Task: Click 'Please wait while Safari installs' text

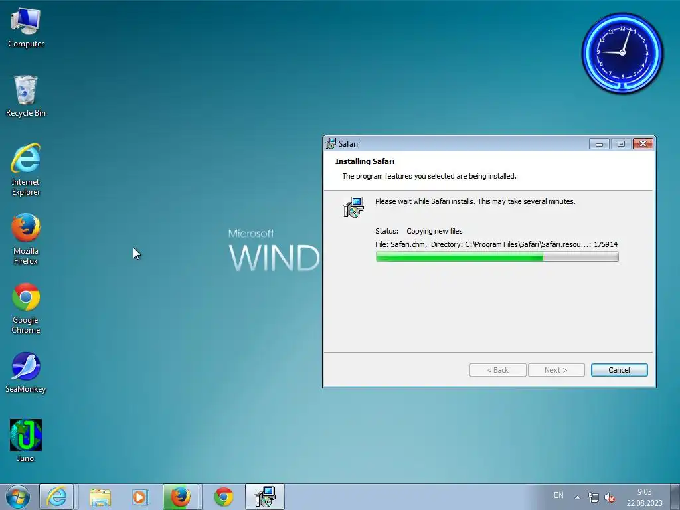Action: click(475, 201)
